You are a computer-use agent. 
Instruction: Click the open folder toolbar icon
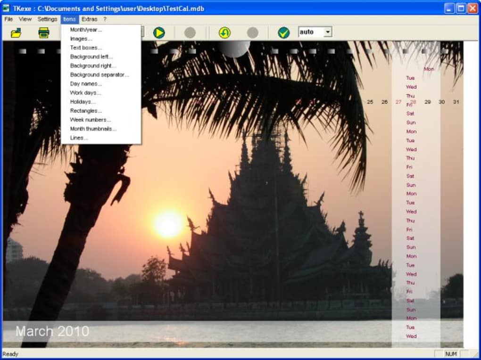(x=16, y=33)
